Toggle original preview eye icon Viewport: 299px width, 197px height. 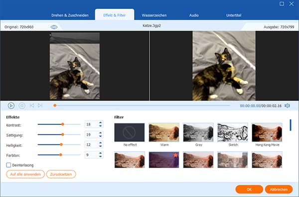click(54, 27)
